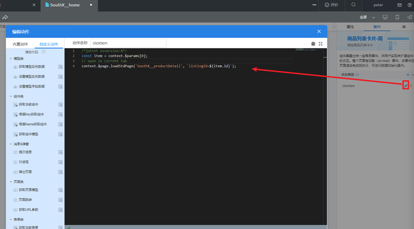Click the debug bug icon above the code editor
This screenshot has width=414, height=229.
313,44
